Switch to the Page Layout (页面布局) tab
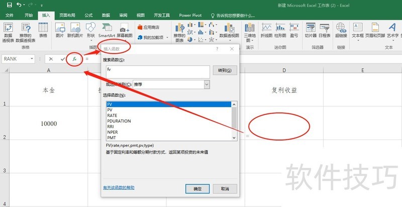 pyautogui.click(x=67, y=16)
